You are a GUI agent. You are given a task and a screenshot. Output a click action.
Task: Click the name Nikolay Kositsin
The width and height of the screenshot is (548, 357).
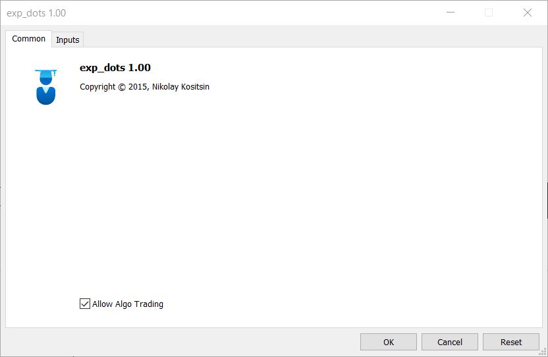click(x=180, y=87)
